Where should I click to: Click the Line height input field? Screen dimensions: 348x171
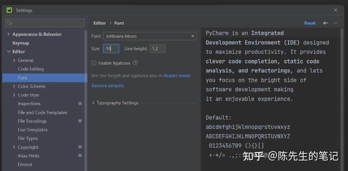[x=157, y=49]
